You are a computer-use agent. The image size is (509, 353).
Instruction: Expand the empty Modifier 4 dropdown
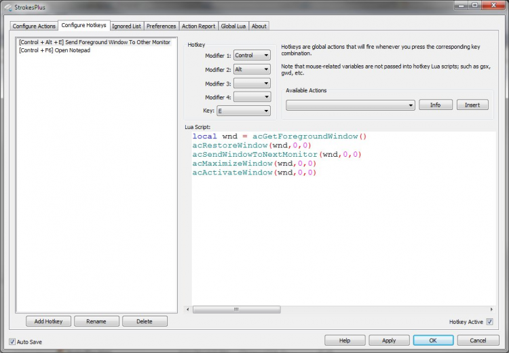252,97
